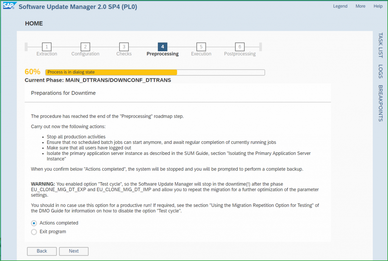Click the bold WARNING: label

43,184
